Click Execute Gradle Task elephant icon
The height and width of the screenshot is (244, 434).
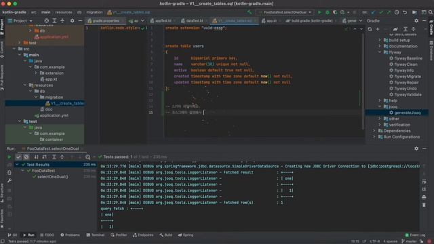click(395, 29)
